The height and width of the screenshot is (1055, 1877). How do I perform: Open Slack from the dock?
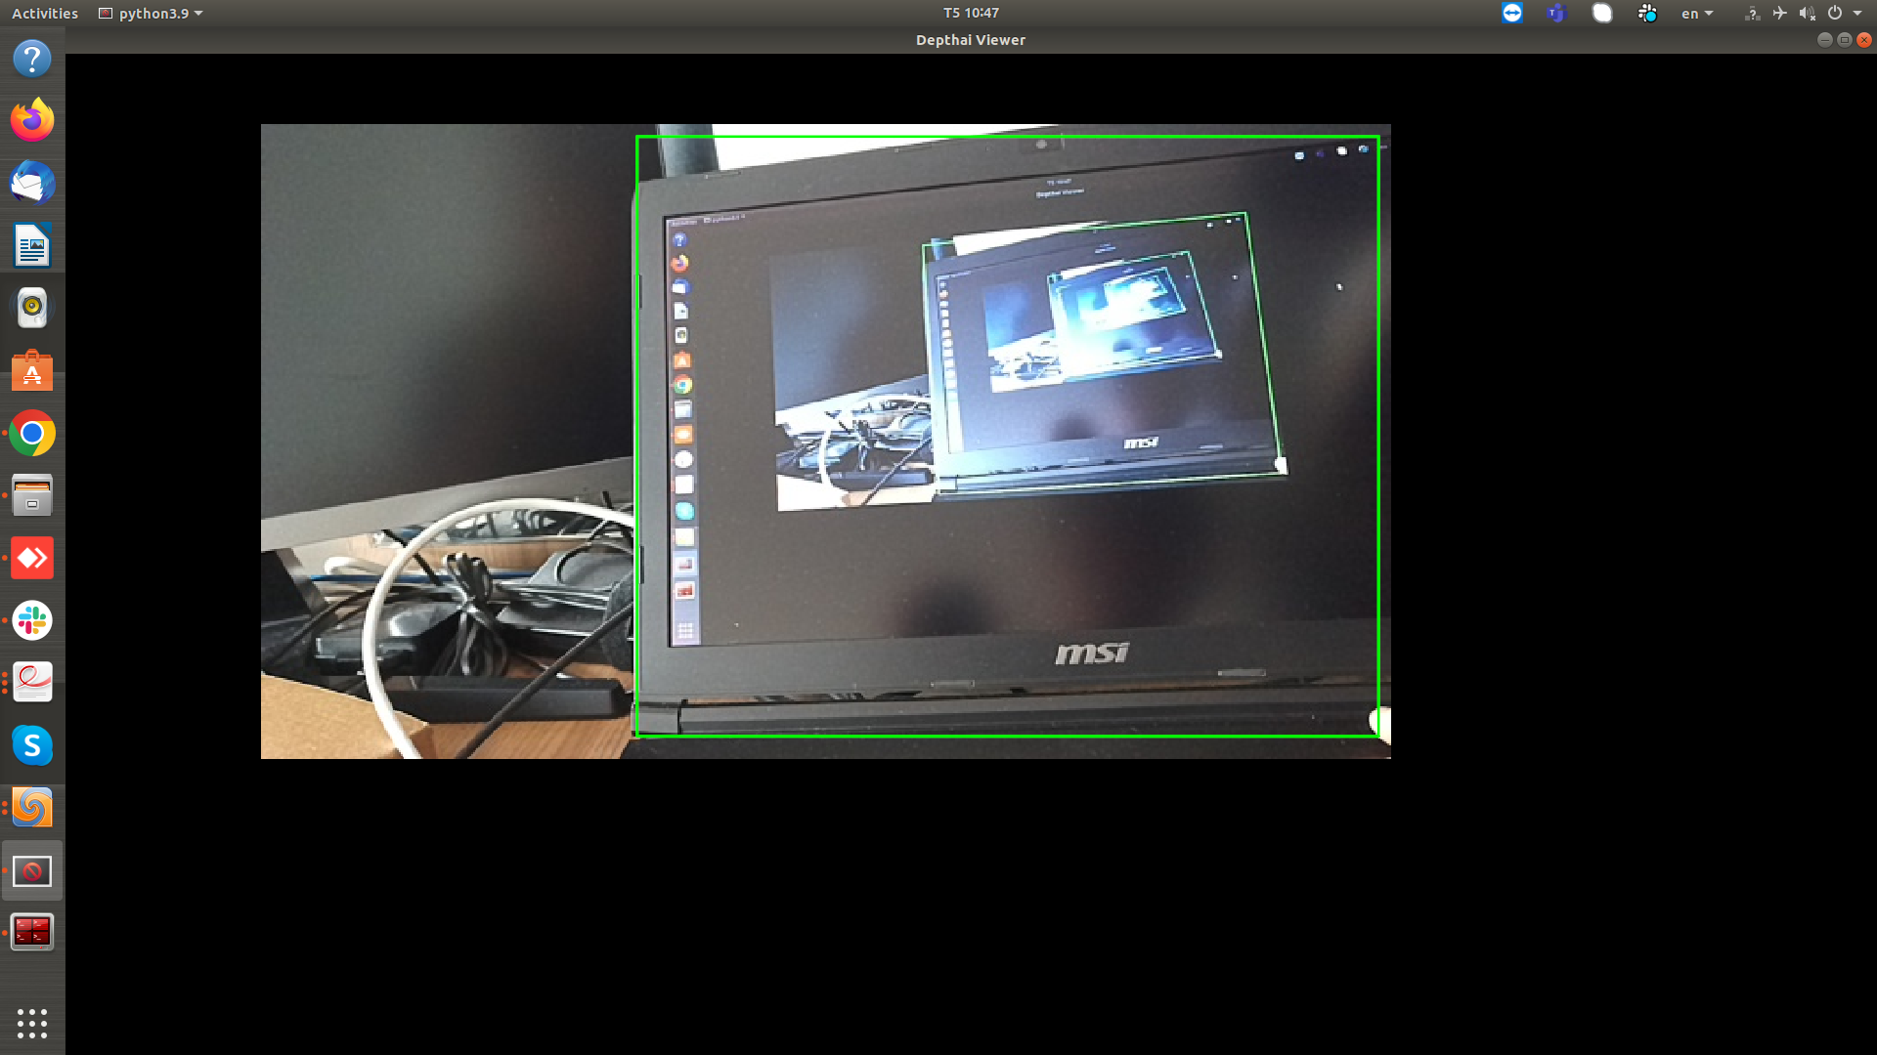(32, 620)
